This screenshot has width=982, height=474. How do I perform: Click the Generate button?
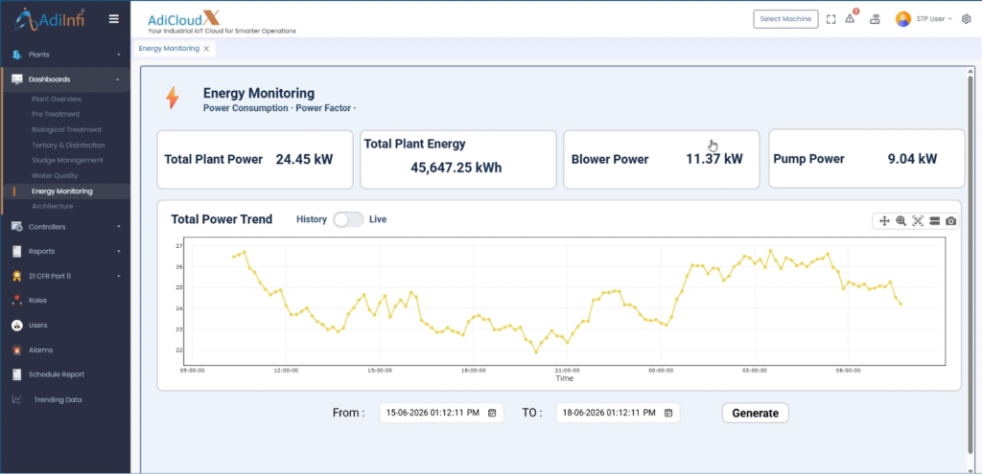click(756, 413)
